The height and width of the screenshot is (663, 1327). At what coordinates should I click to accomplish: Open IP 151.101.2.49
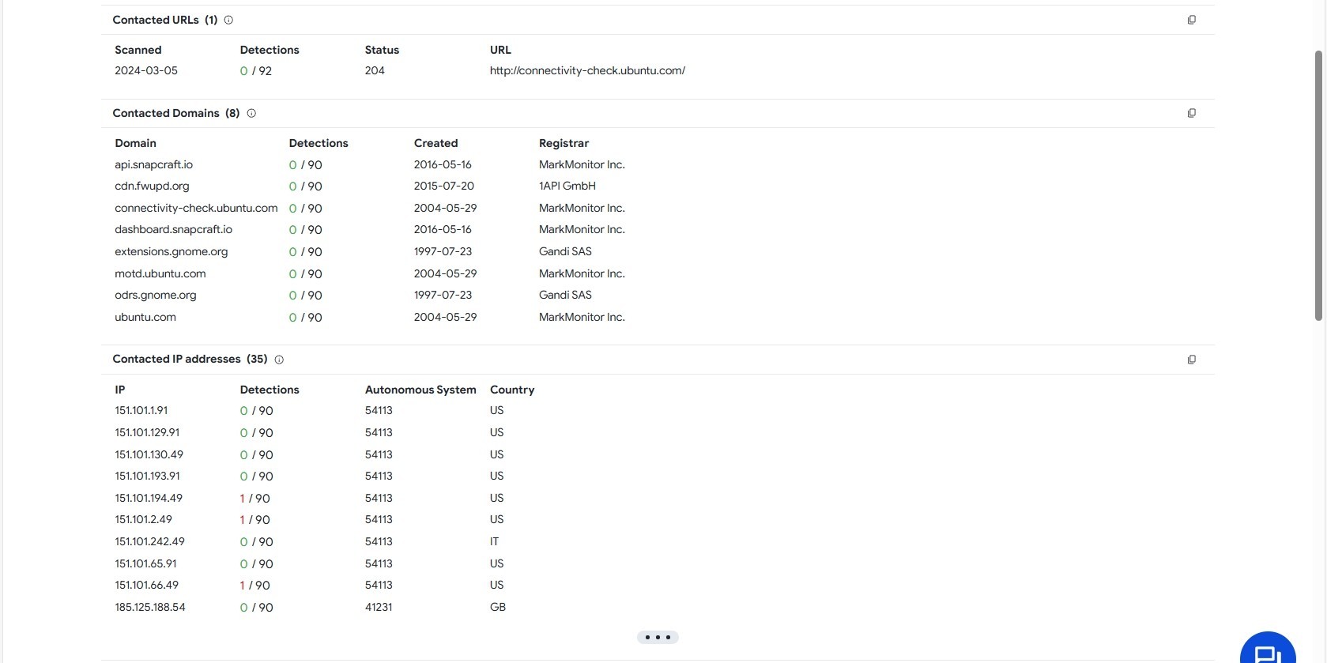[143, 519]
